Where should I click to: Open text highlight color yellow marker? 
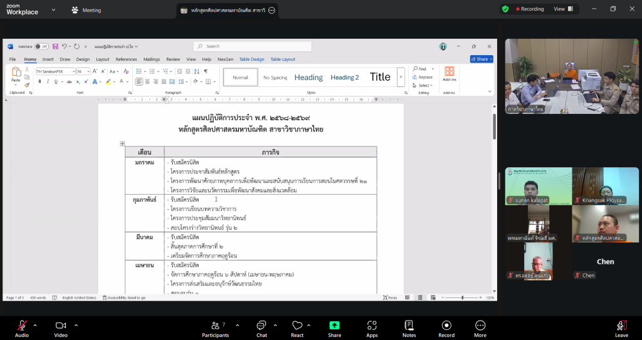(x=108, y=82)
